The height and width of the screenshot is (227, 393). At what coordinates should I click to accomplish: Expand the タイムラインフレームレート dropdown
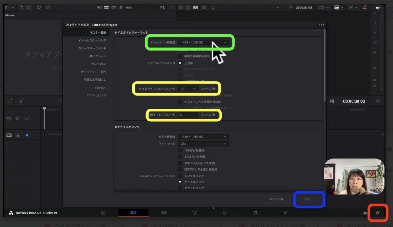pyautogui.click(x=188, y=89)
